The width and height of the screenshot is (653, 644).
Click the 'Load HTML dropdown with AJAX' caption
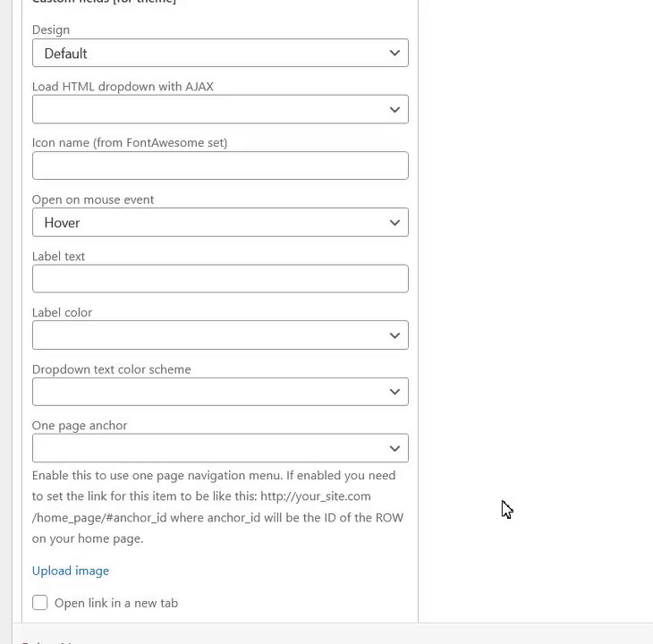click(123, 87)
